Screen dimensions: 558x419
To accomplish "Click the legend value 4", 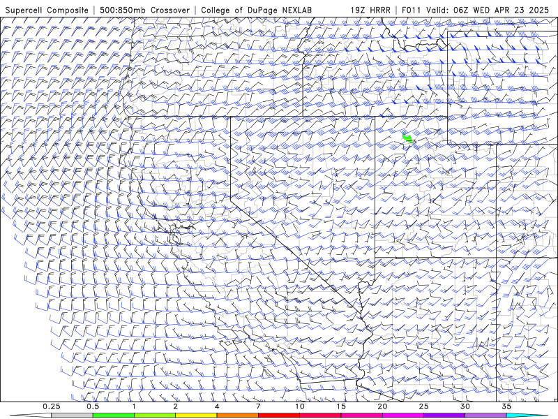I will pos(217,406).
